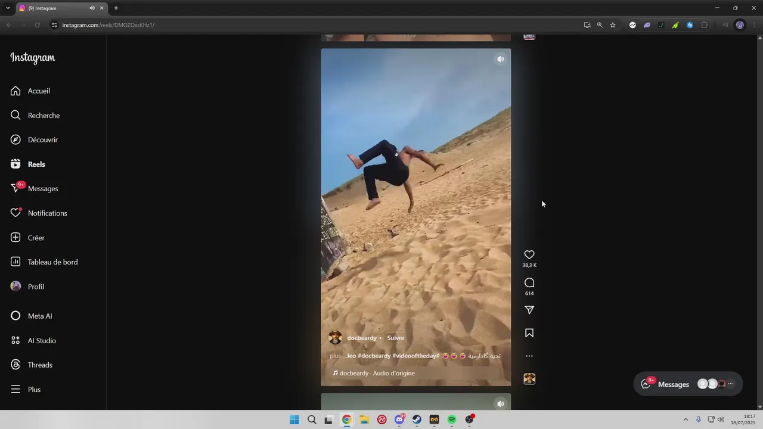Follow docbeardy with Suivre

click(x=395, y=338)
